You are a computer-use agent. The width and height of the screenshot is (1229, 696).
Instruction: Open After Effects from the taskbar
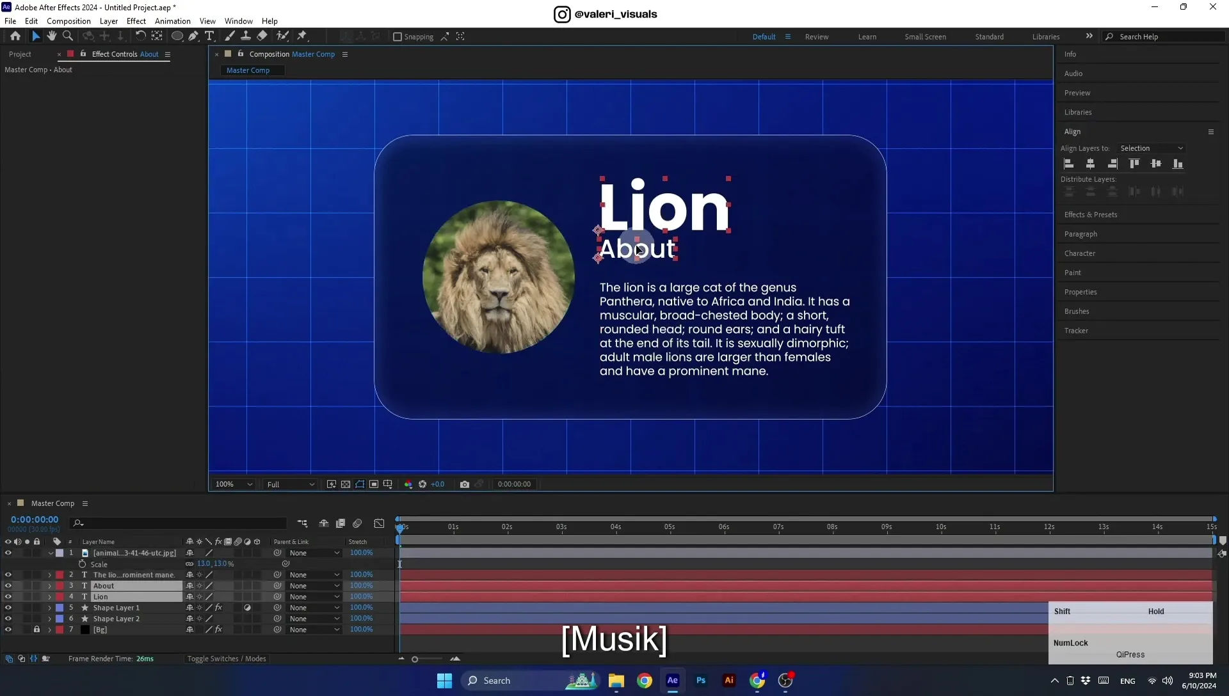[672, 681]
